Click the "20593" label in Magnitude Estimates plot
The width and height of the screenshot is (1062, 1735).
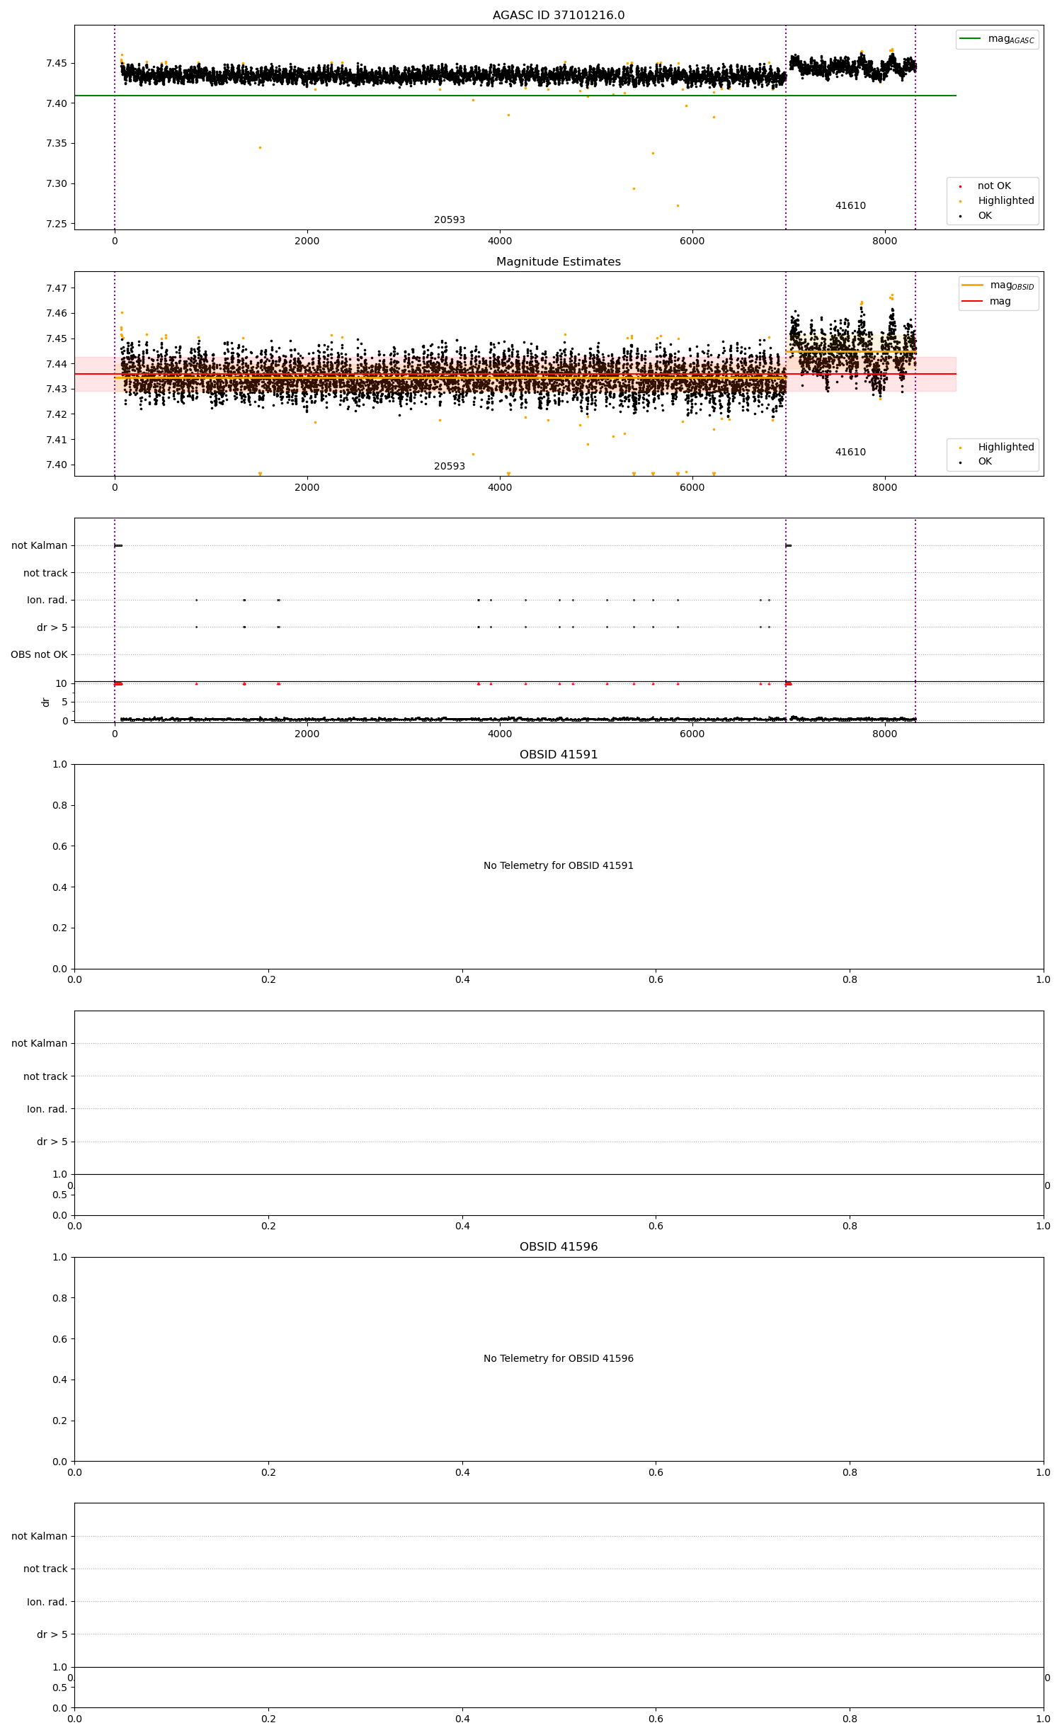coord(450,467)
